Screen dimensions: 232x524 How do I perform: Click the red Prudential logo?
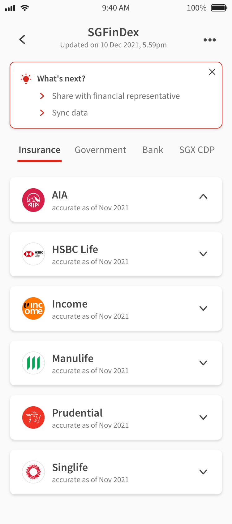[x=33, y=417]
